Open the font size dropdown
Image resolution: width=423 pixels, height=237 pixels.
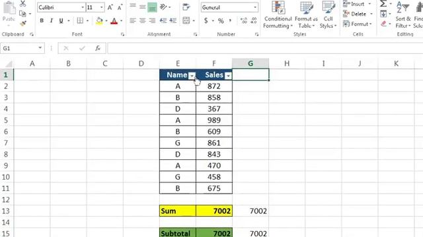(101, 7)
